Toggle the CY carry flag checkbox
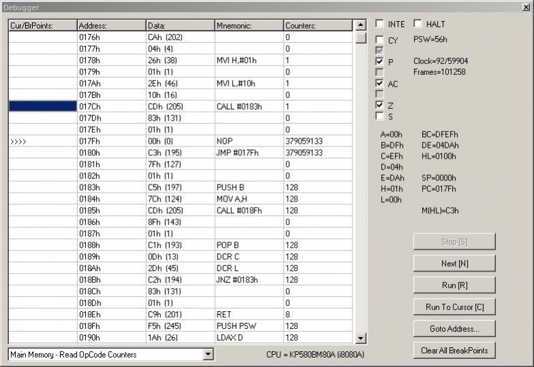The image size is (534, 367). click(x=380, y=40)
